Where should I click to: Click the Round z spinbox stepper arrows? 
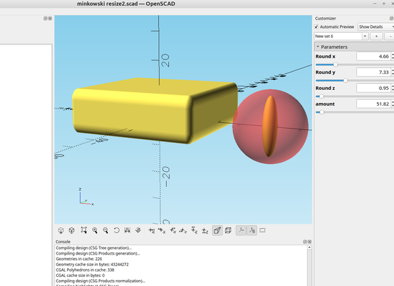393,88
